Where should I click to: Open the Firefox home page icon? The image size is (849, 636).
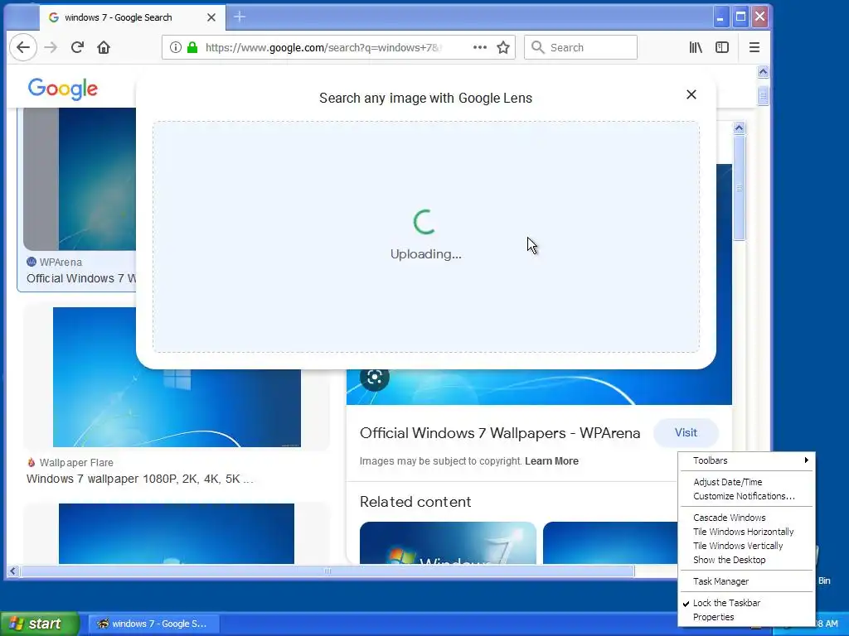pyautogui.click(x=104, y=47)
